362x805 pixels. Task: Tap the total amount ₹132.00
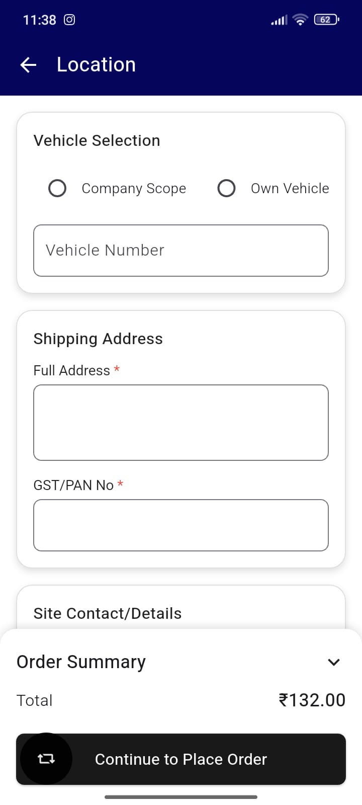312,700
